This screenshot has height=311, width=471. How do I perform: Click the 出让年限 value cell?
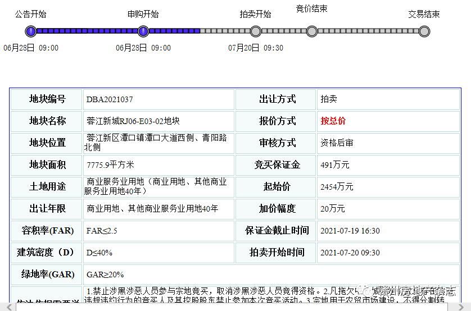158,208
